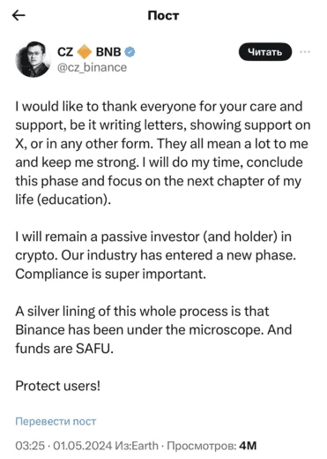327x459 pixels.
Task: Click the 'Protect users!' line
Action: click(58, 386)
